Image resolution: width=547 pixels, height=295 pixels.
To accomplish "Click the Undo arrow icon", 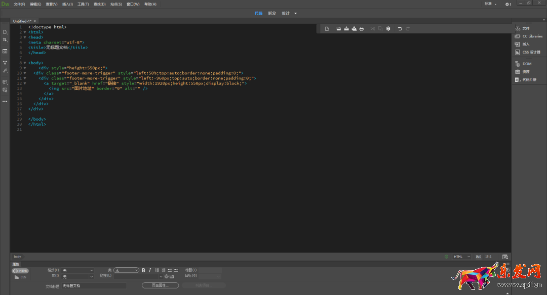I will [400, 29].
